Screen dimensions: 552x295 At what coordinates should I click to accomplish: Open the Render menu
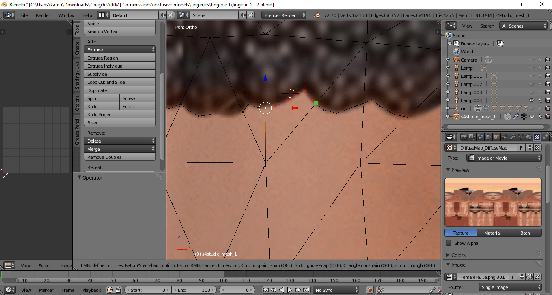43,15
